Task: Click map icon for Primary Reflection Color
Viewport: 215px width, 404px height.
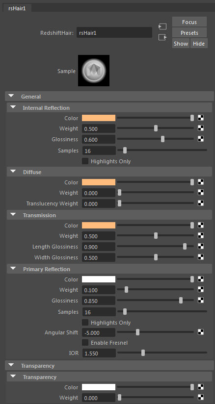Action: point(201,279)
